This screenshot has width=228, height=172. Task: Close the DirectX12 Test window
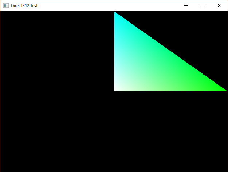(x=219, y=6)
